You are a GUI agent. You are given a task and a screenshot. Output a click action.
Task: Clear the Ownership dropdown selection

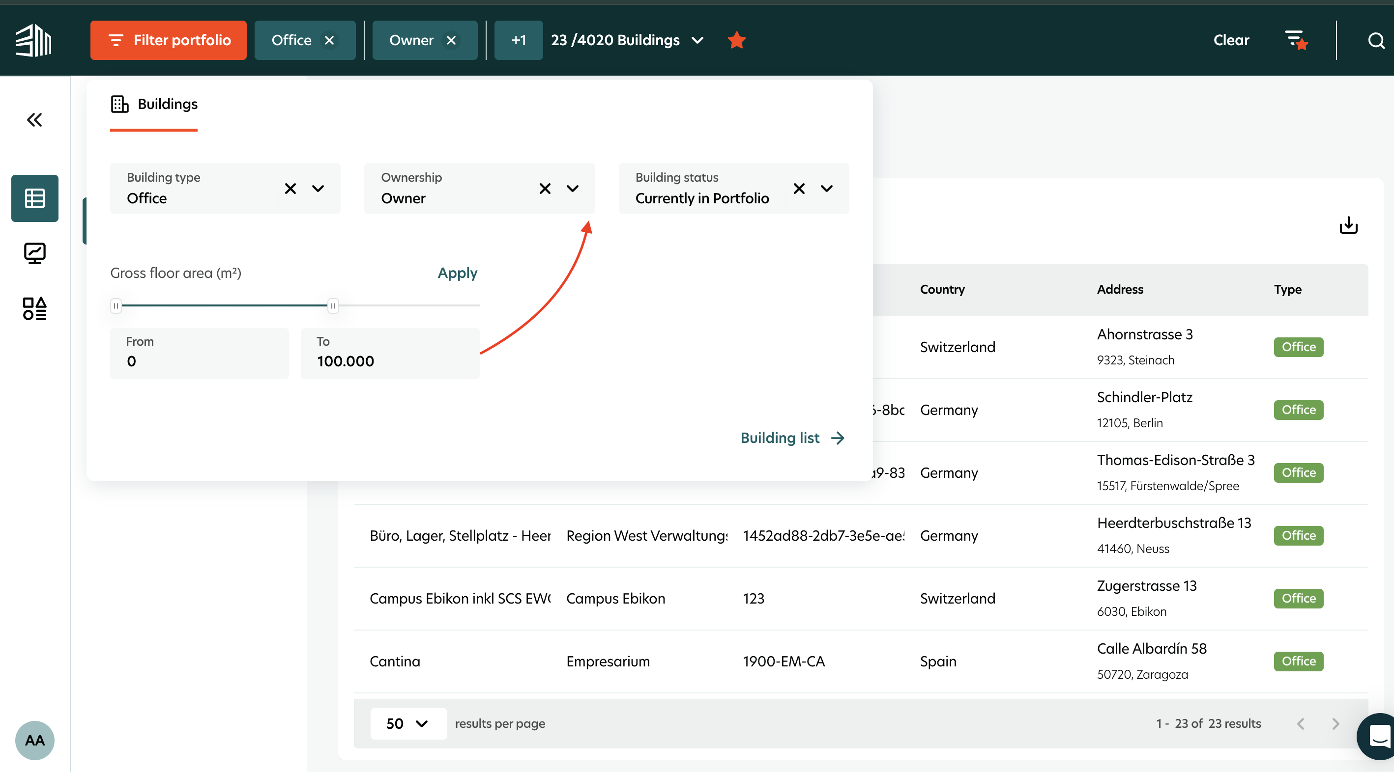point(544,188)
